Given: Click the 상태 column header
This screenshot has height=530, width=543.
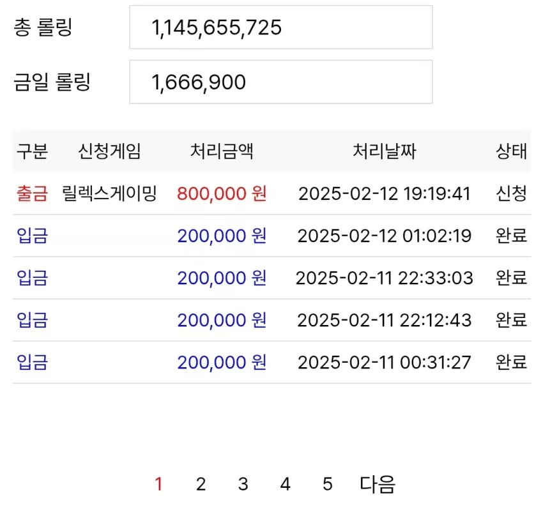Looking at the screenshot, I should [512, 151].
